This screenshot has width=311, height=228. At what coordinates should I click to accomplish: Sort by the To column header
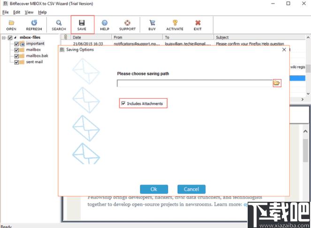point(188,37)
